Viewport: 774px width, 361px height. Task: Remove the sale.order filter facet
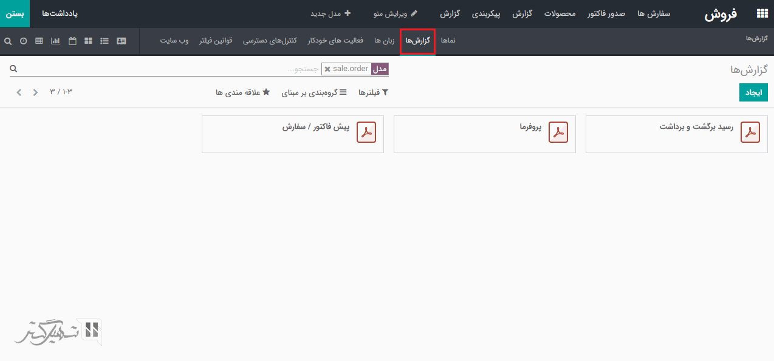click(x=327, y=69)
